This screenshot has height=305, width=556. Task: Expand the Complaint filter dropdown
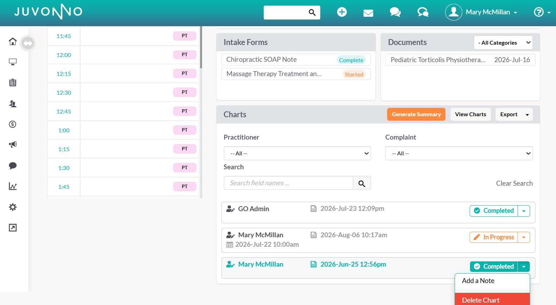click(x=459, y=153)
